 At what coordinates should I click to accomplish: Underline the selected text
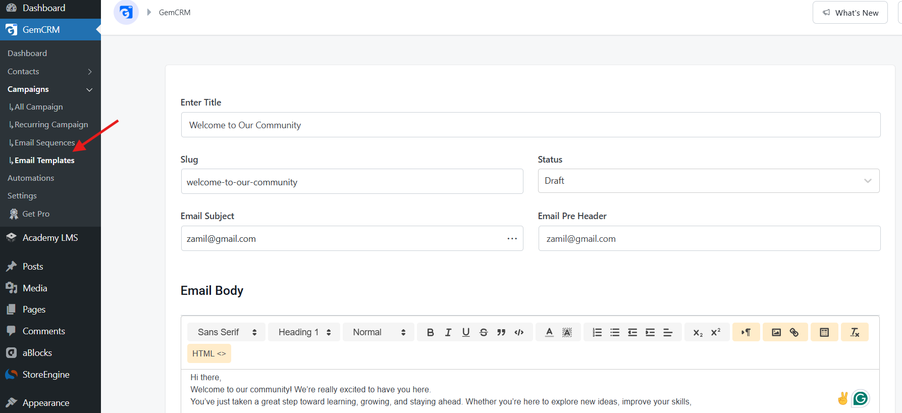click(466, 332)
